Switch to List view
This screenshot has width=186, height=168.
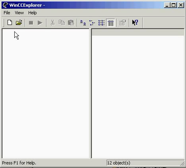[101, 23]
